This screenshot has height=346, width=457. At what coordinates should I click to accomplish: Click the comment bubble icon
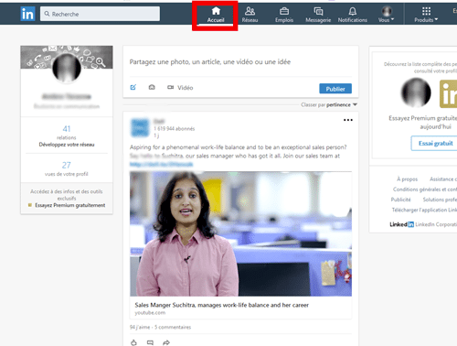[x=150, y=342]
